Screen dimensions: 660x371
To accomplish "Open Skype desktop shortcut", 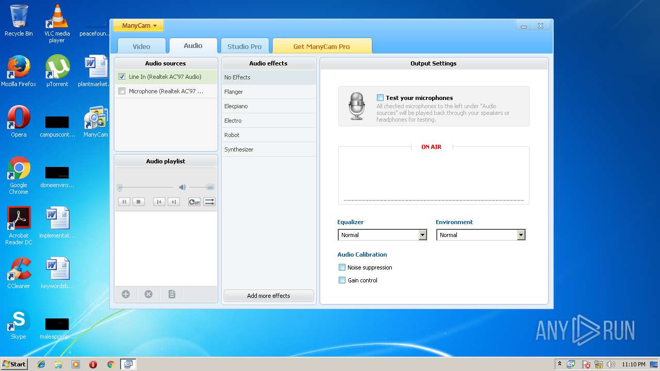I will (19, 324).
